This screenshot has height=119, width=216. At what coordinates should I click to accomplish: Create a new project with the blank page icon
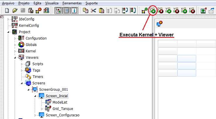[7, 10]
